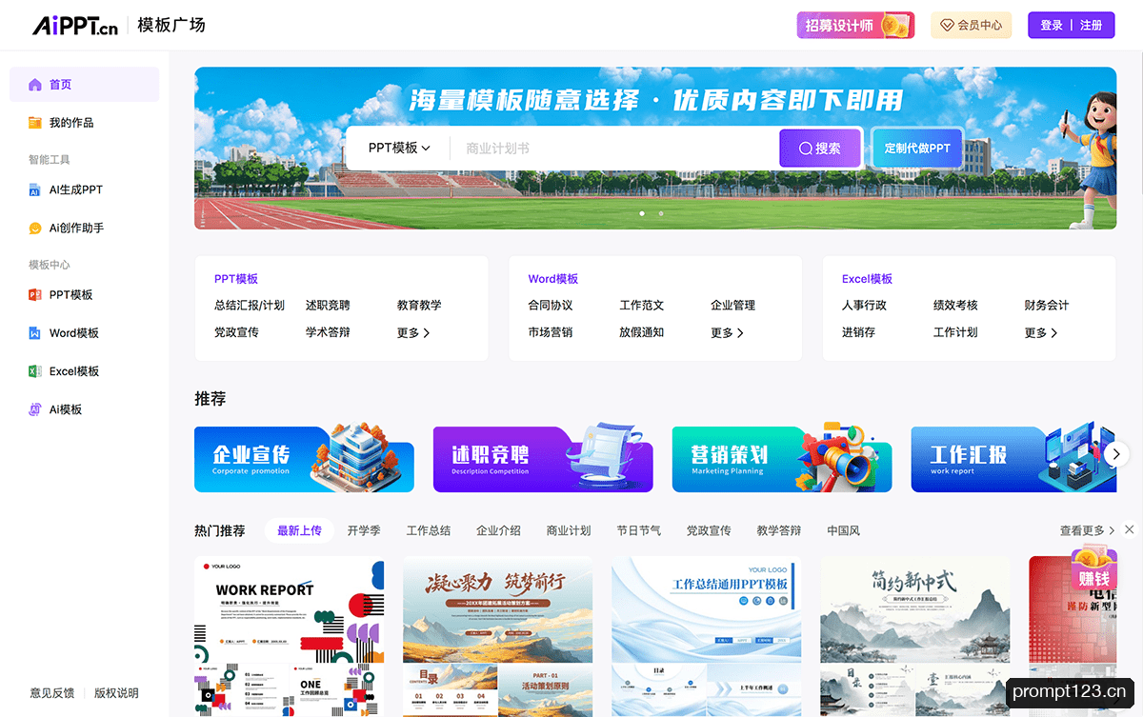Switch to the 工作总结 tab

point(429,530)
